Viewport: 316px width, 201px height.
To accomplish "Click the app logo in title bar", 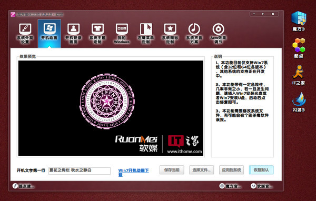I will click(x=13, y=14).
